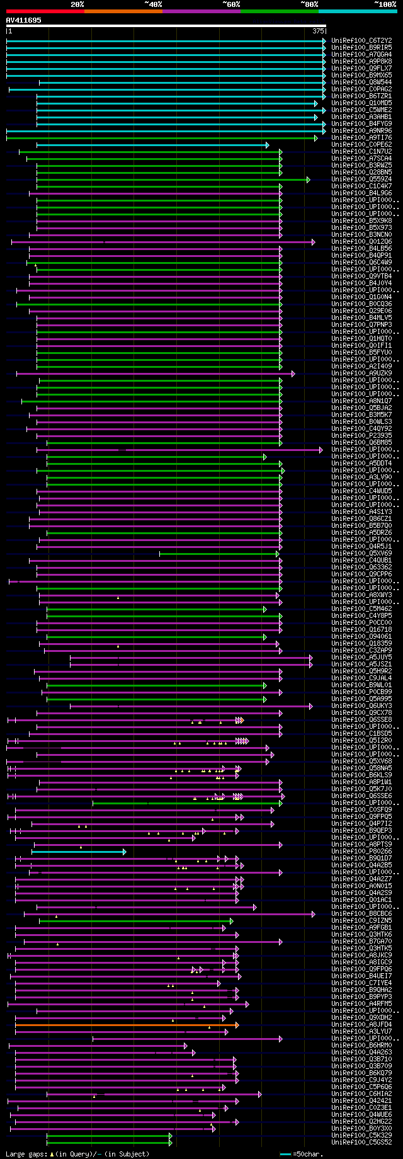Viewport: 403px width, 1159px height.
Task: Click UniRef100_Q559Z4 label
Action: (361, 179)
